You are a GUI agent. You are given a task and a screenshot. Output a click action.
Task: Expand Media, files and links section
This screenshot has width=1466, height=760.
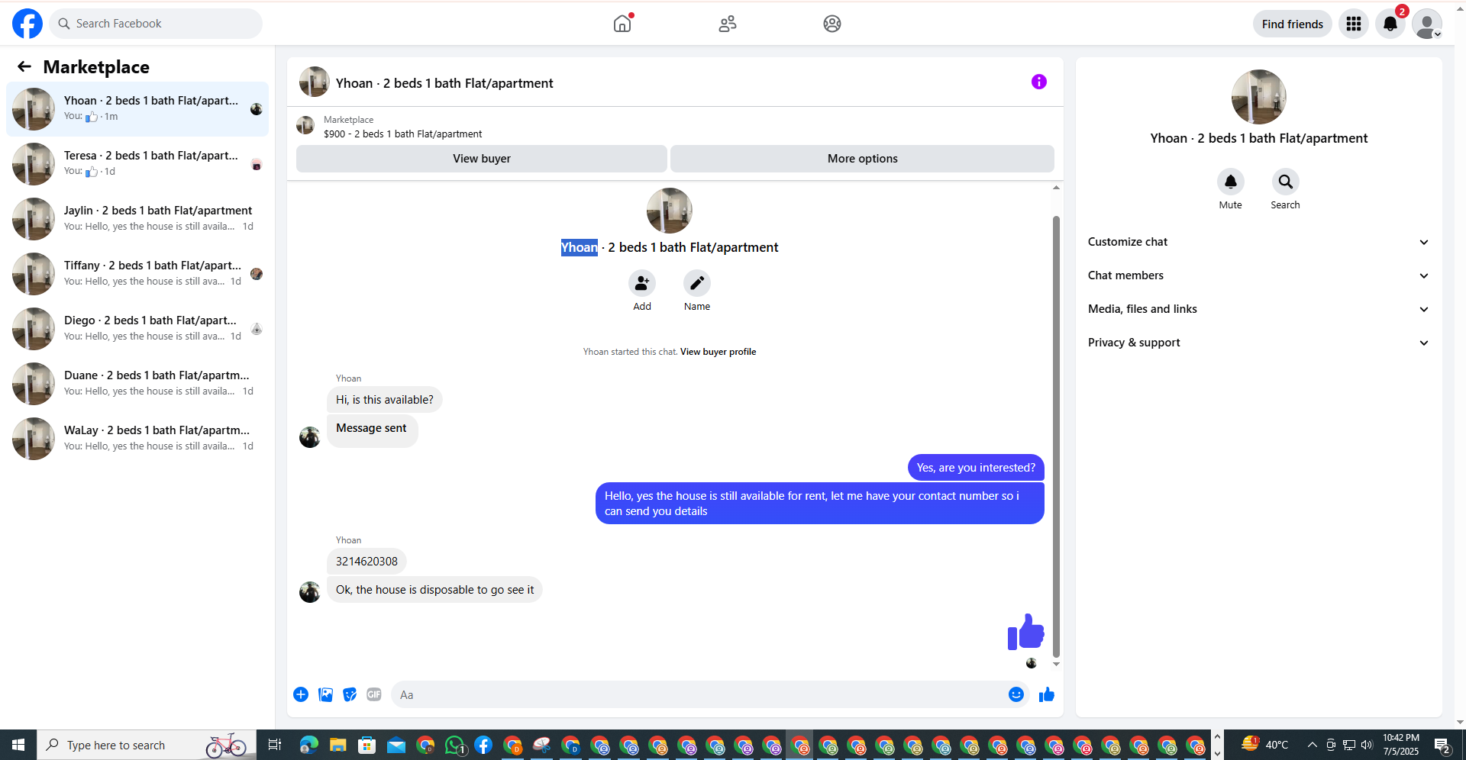[x=1259, y=309]
